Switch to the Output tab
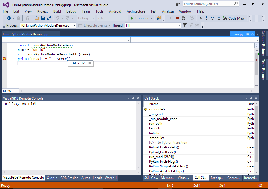The image size is (268, 189). [x=52, y=178]
